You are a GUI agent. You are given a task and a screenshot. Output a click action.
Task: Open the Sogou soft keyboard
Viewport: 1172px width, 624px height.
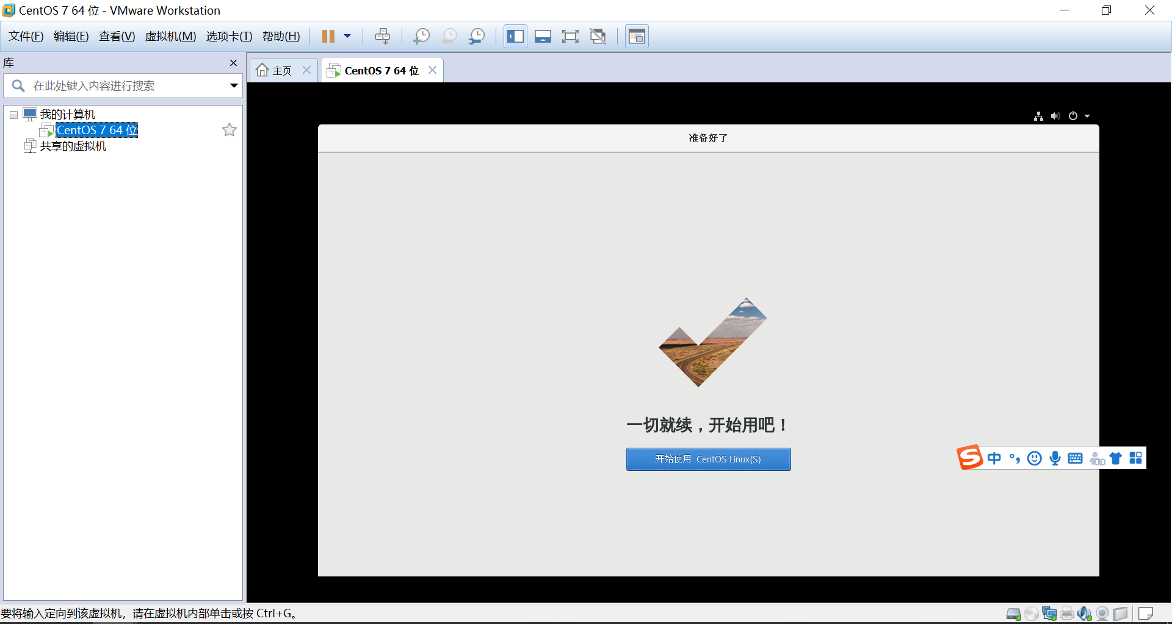coord(1076,458)
